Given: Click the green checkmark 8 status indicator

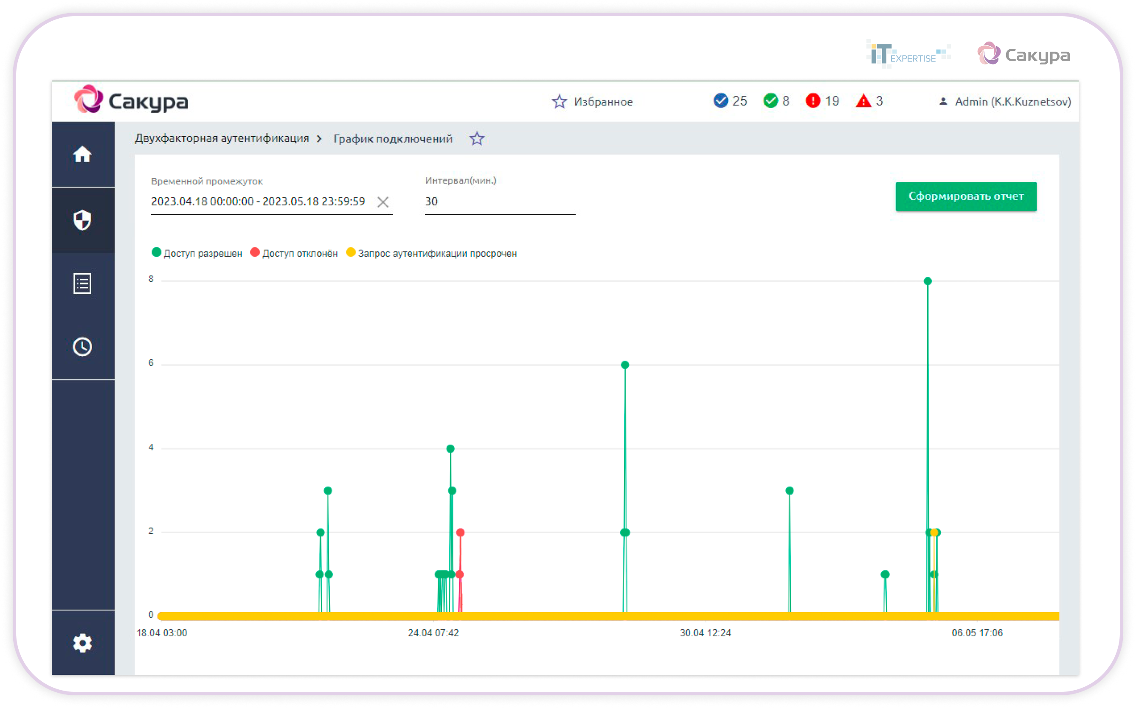Looking at the screenshot, I should pos(776,101).
